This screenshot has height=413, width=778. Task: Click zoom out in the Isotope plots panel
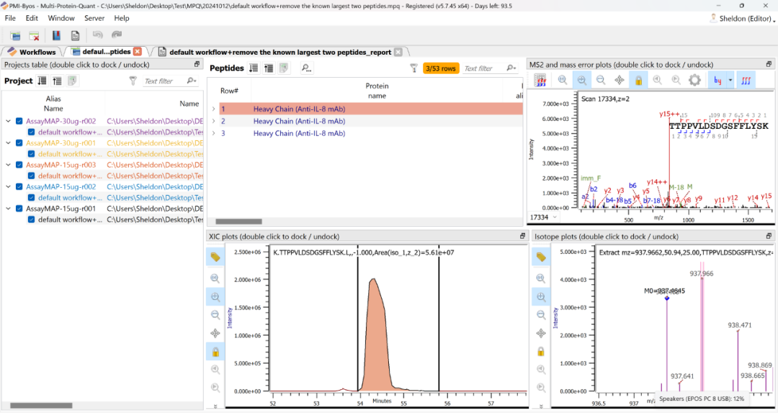click(x=540, y=314)
